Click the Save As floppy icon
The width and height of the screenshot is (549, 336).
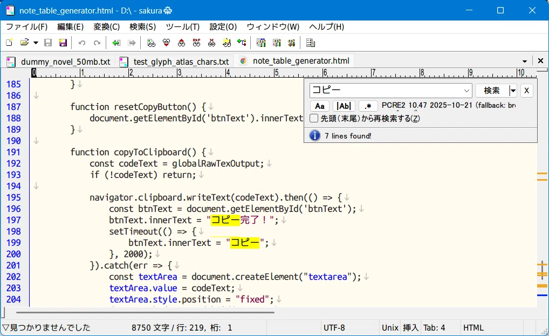coord(63,43)
